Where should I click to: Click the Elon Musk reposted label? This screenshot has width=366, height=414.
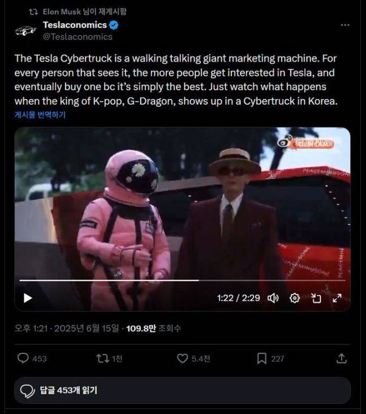click(x=84, y=12)
